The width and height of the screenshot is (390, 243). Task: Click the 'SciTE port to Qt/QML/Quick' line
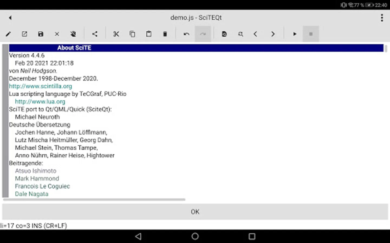(x=60, y=109)
